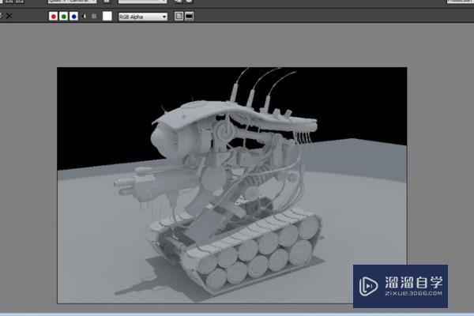Click the white color swatch
Viewport: 474px width, 316px height.
pyautogui.click(x=107, y=16)
